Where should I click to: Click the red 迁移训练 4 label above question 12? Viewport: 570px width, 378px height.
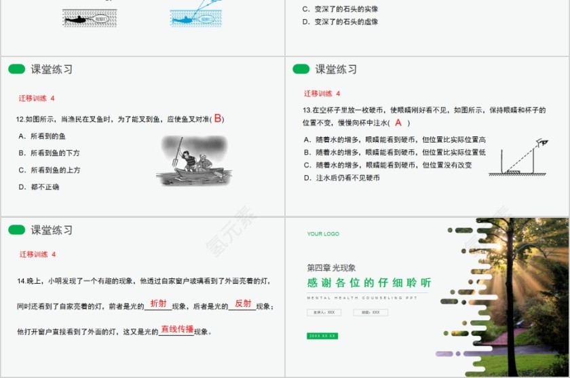point(37,98)
